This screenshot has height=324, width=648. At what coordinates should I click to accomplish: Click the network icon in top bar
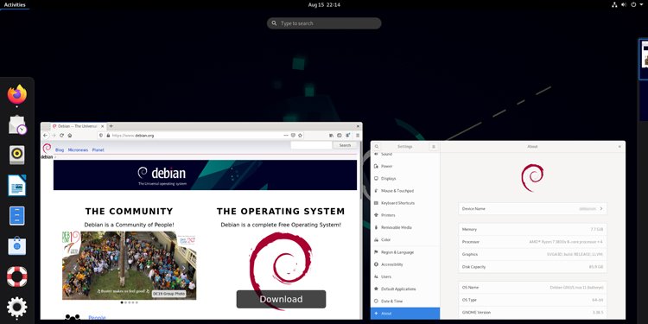pyautogui.click(x=614, y=5)
